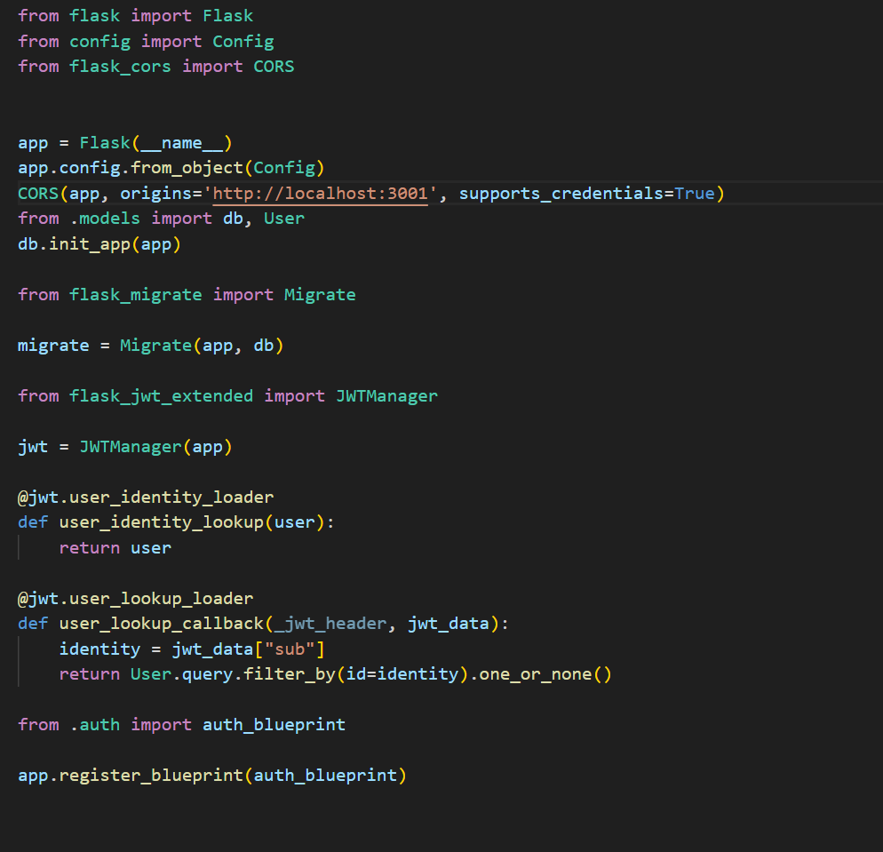
Task: Click the flask_jwt_extended module name
Action: point(161,396)
